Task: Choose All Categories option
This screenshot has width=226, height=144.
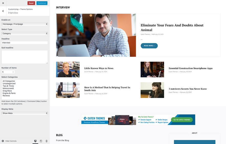Action: point(9,81)
